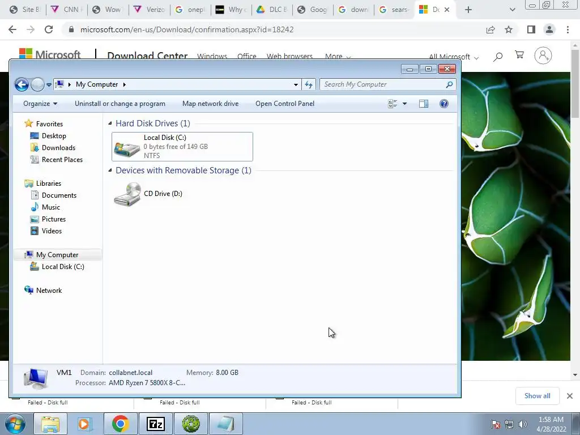
Task: Open a new Chrome tab
Action: (468, 10)
